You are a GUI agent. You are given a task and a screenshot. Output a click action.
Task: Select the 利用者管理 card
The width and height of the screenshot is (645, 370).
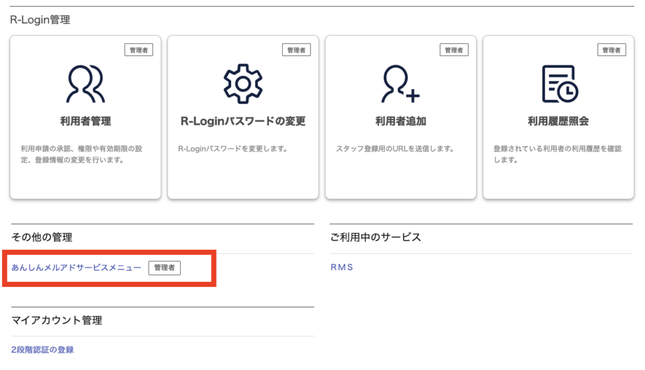click(x=85, y=116)
